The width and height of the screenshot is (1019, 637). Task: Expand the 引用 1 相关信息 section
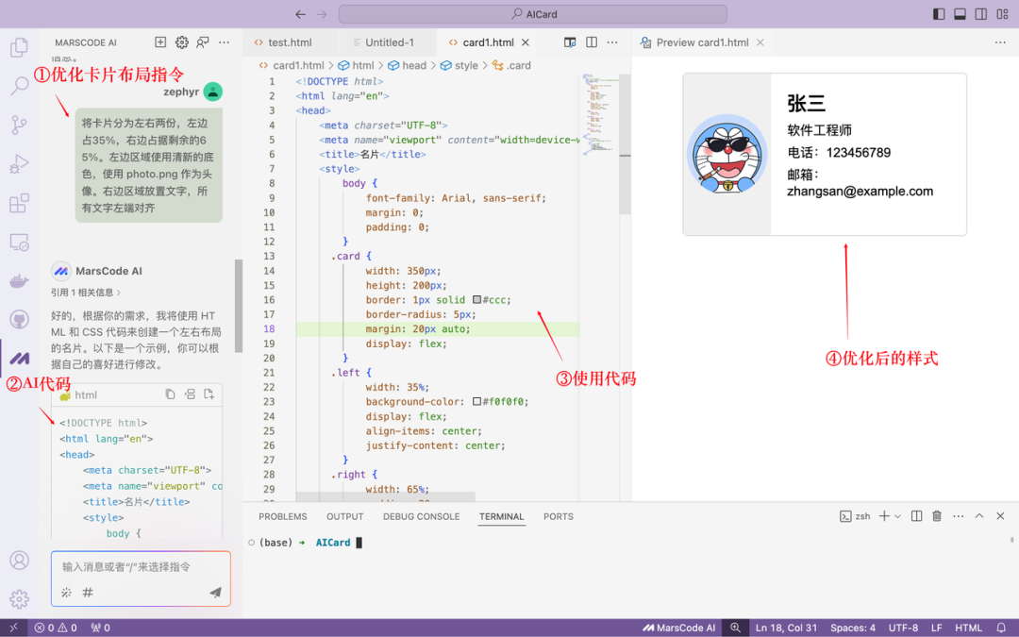click(x=86, y=293)
